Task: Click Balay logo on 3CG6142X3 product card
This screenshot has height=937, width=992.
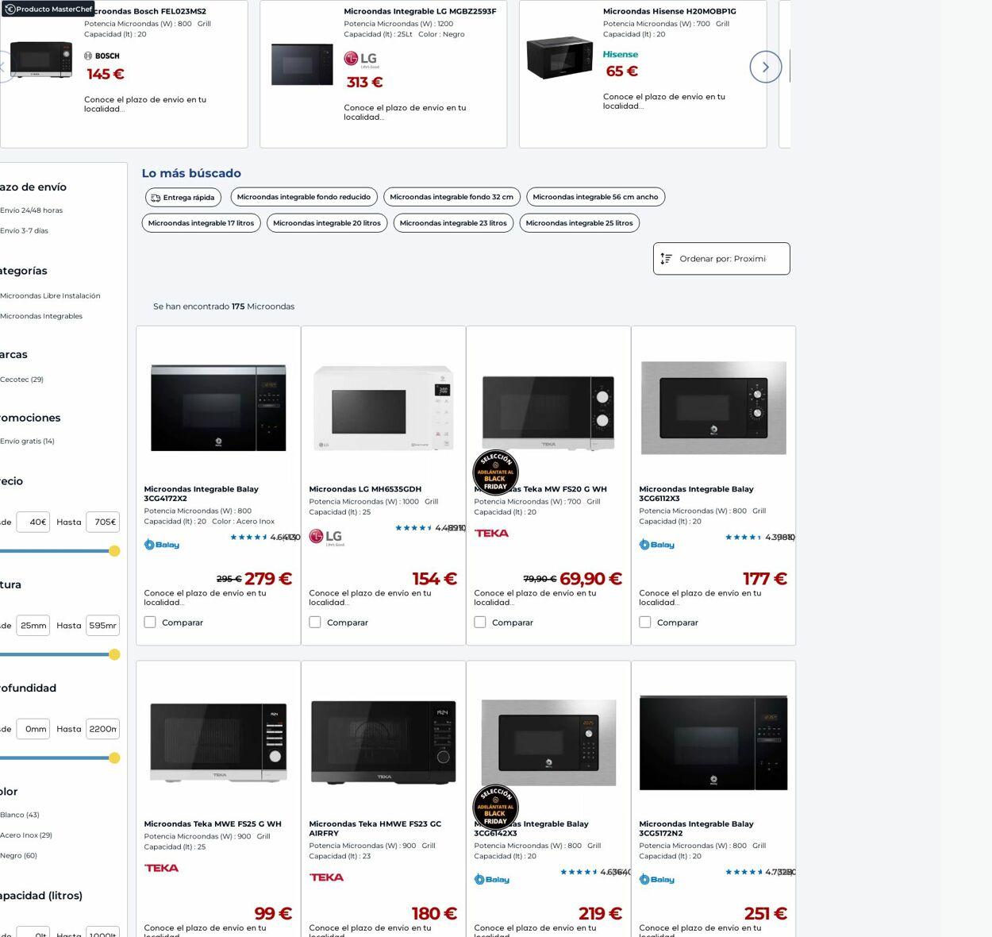Action: pyautogui.click(x=492, y=880)
